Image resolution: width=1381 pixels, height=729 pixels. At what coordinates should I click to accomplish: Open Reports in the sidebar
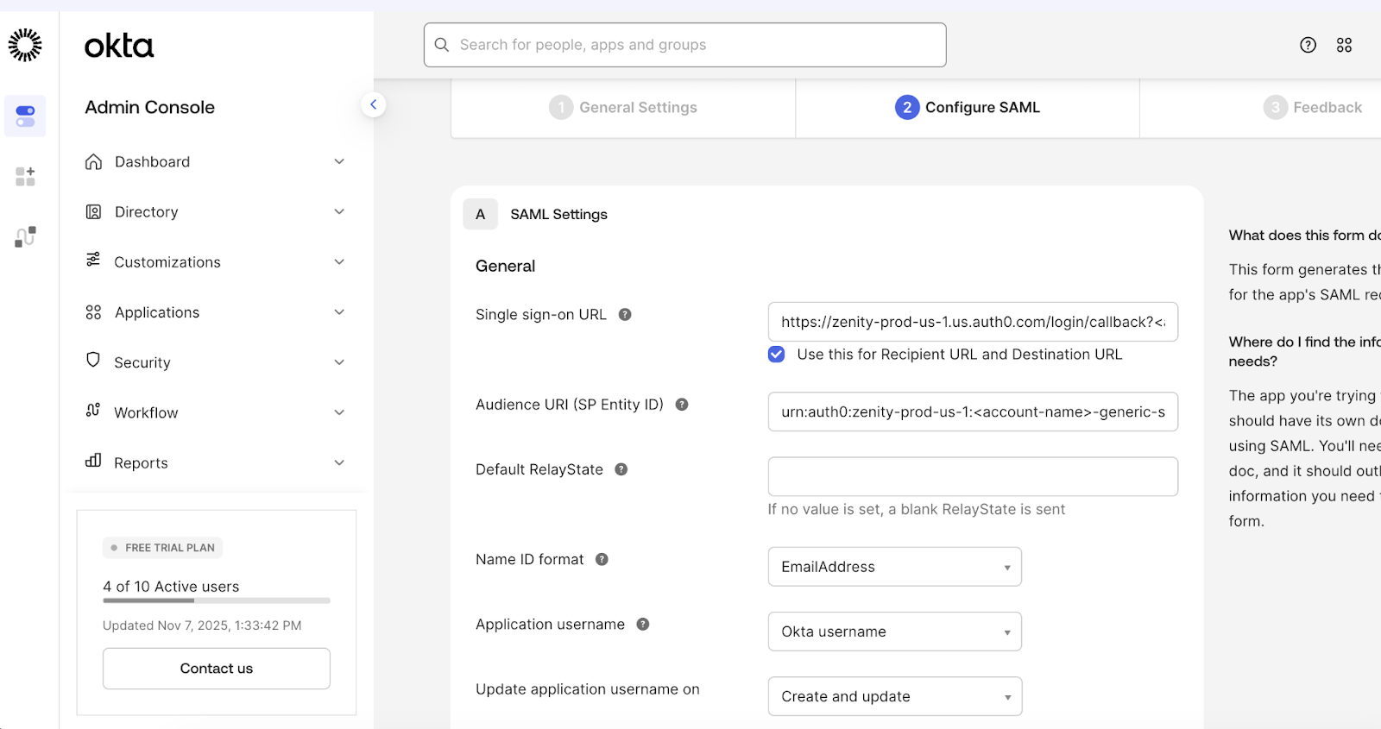(216, 462)
